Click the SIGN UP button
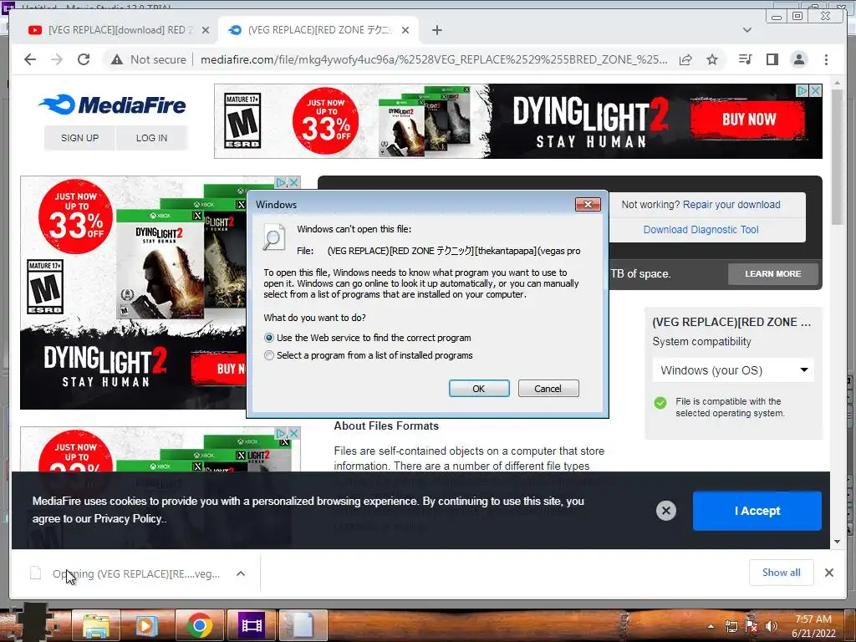 tap(79, 138)
